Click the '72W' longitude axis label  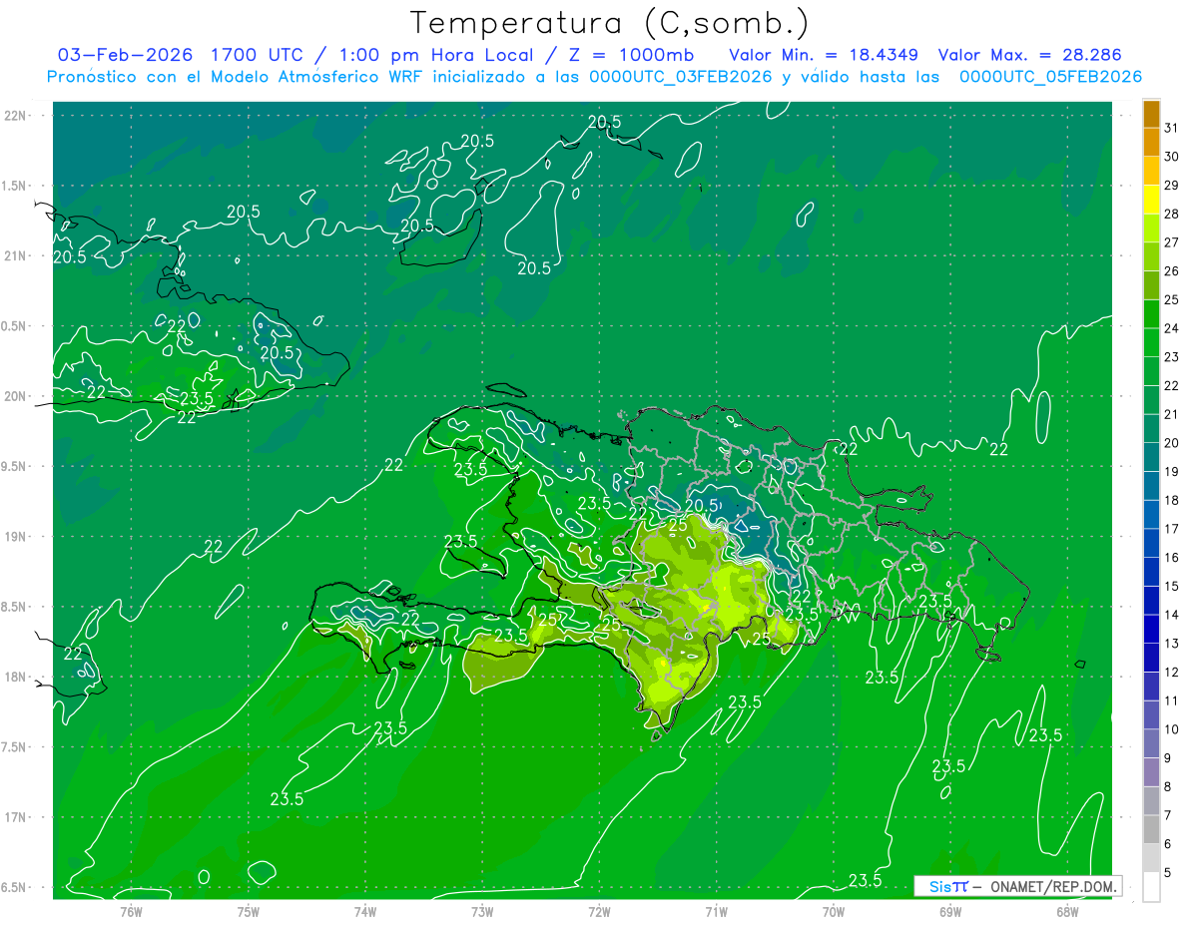coord(599,911)
